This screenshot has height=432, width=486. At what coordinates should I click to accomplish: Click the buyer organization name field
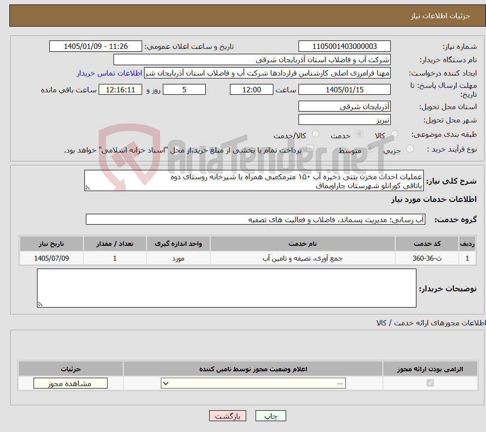[252, 60]
